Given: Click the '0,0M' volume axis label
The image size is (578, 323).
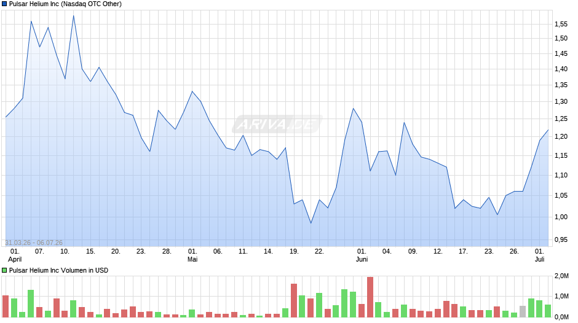Looking at the screenshot, I should (x=561, y=317).
